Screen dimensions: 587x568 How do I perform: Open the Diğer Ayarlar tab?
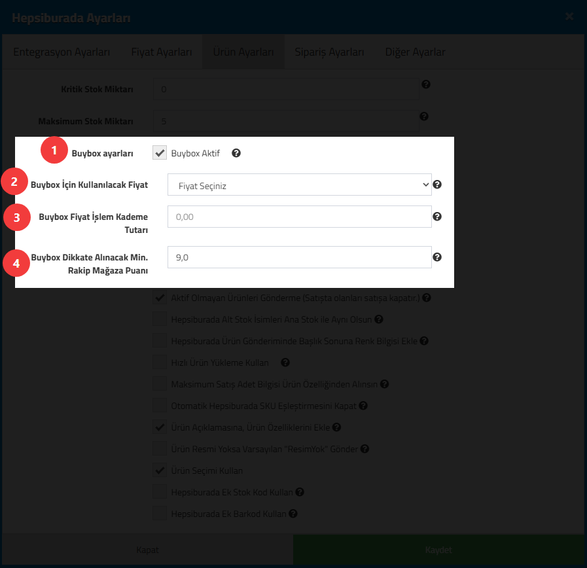[x=415, y=52]
